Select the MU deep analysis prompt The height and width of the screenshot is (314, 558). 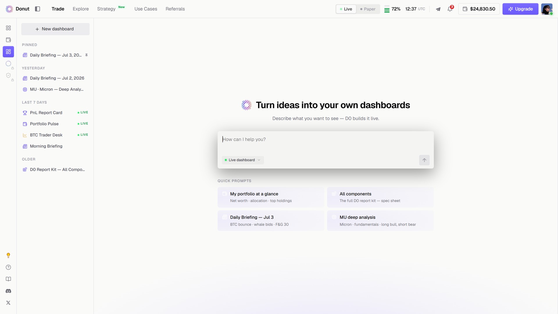pyautogui.click(x=380, y=221)
